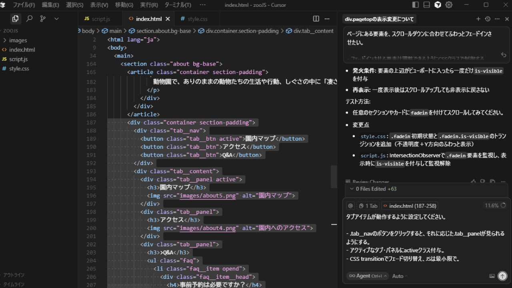Select the body breadcrumb

click(x=88, y=31)
